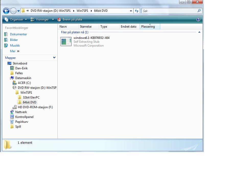Focus the Søk search field
Image resolution: width=233 pixels, height=175 pixels.
(x=169, y=11)
